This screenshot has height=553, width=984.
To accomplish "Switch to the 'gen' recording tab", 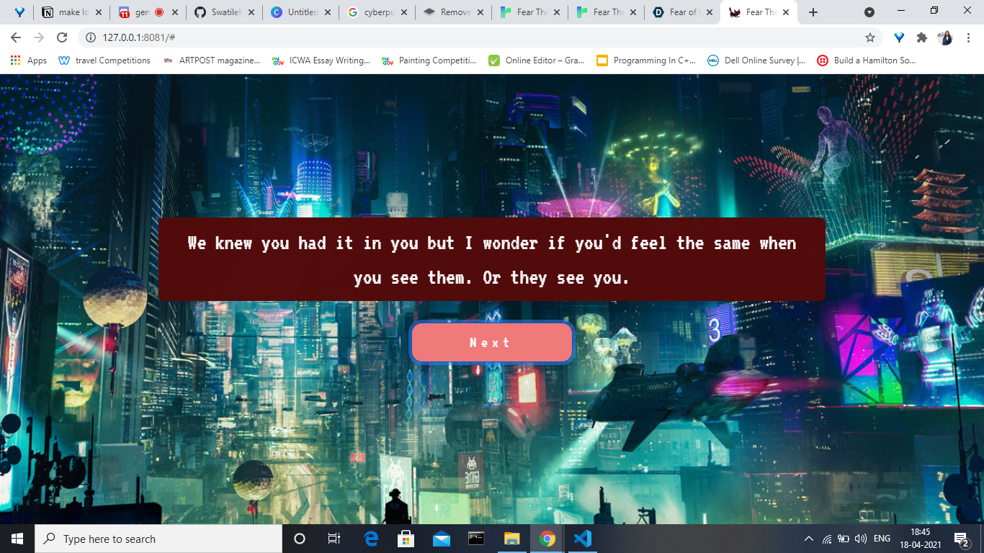I will coord(148,12).
